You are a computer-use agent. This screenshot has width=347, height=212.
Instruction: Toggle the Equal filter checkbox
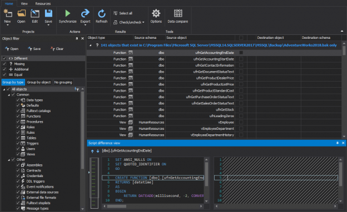(x=4, y=74)
